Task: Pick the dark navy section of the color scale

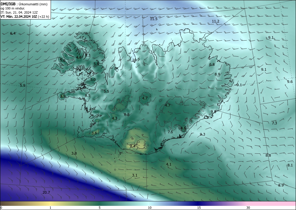Action: [x=198, y=203]
